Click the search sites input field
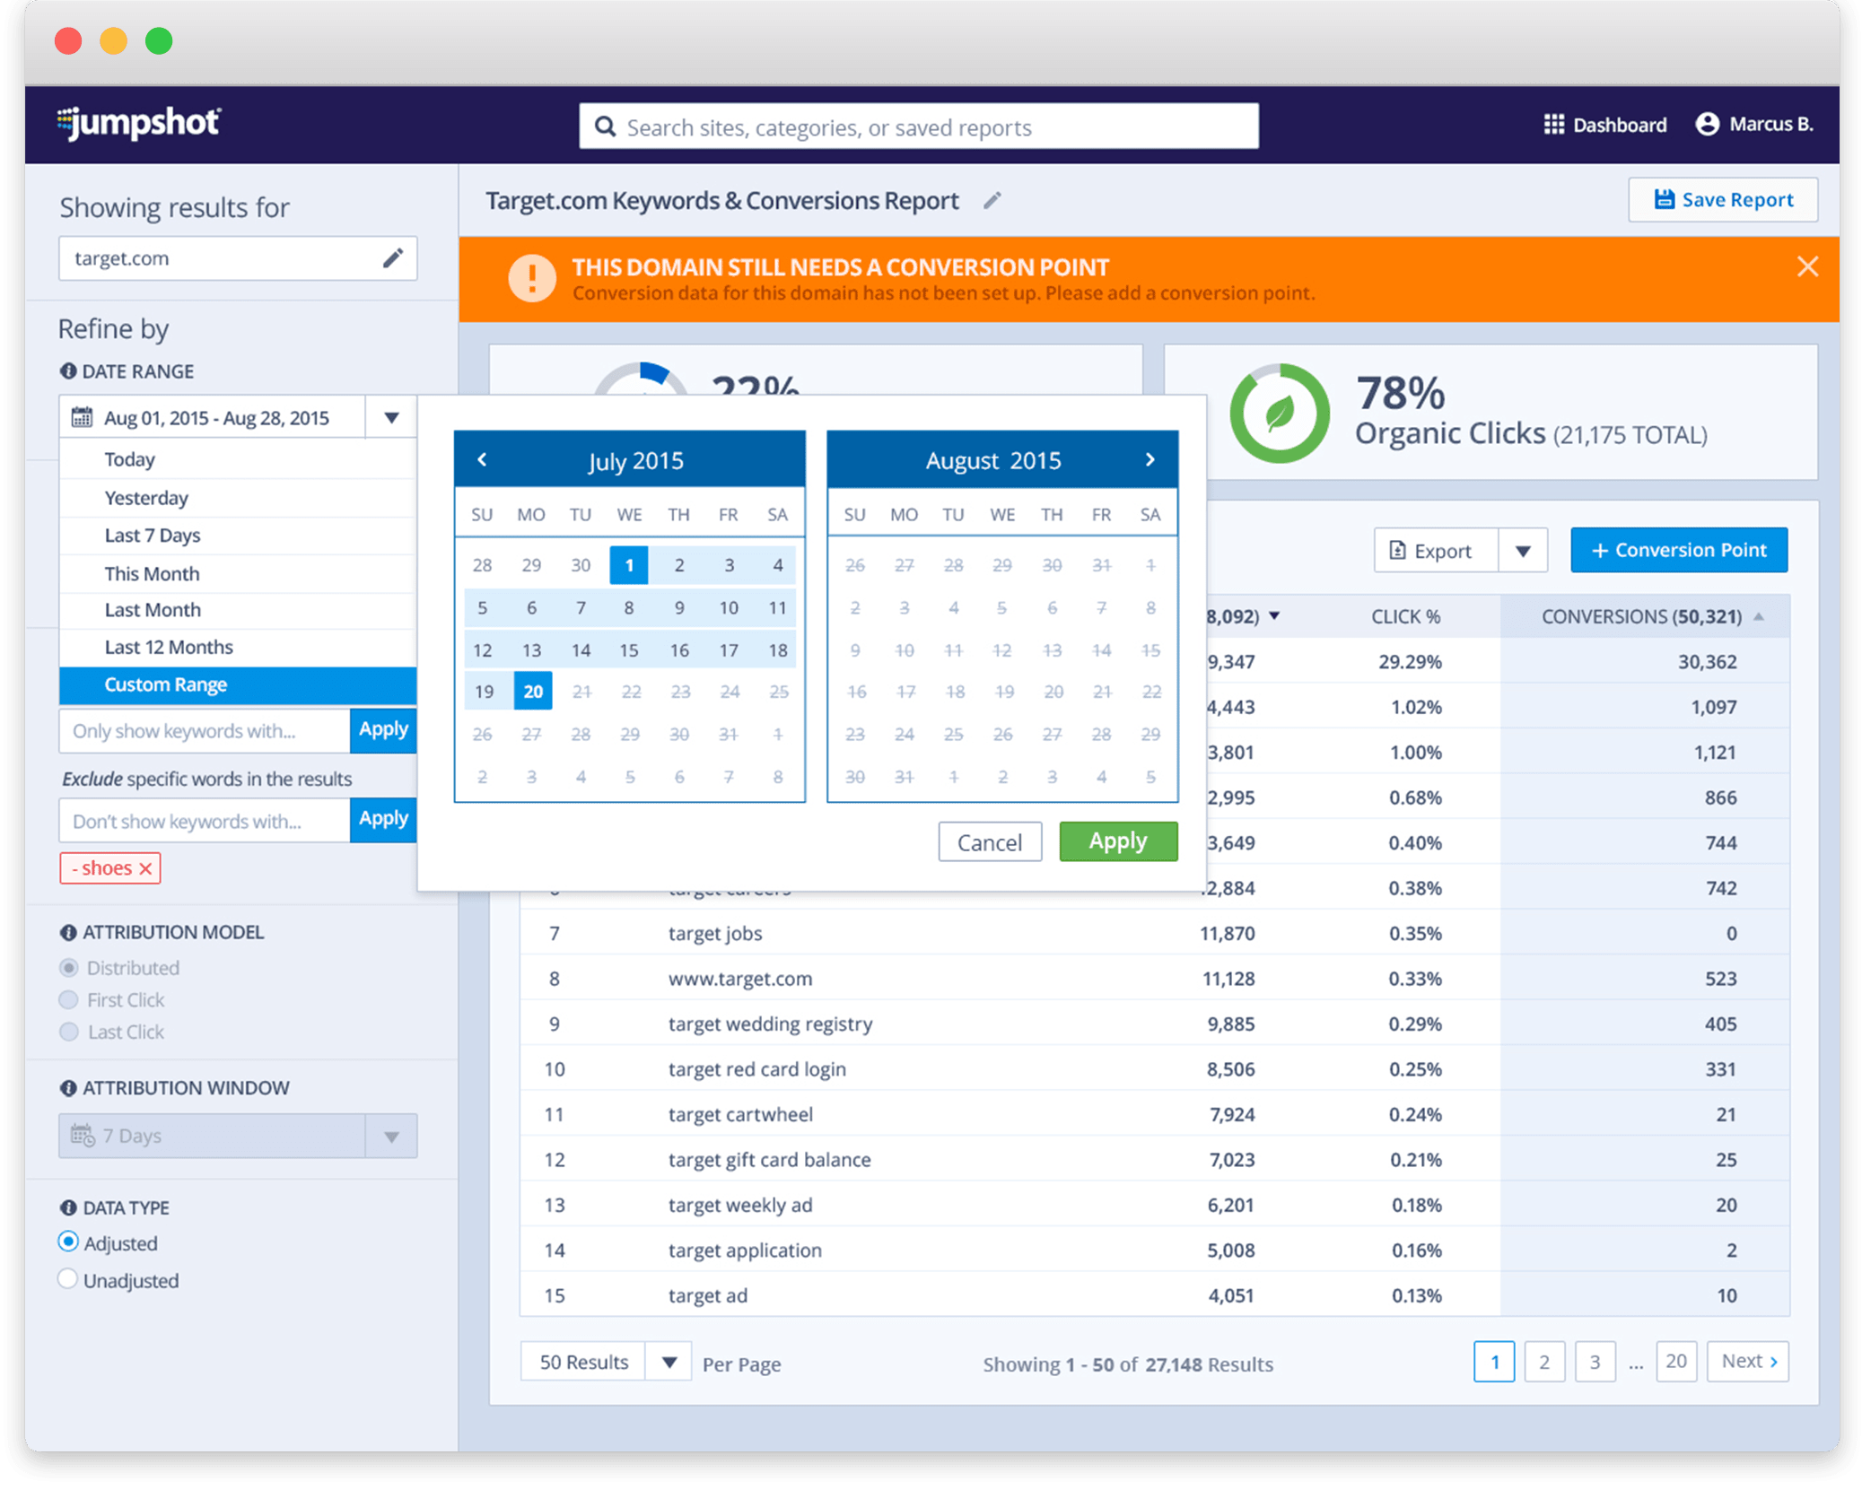The image size is (1862, 1490). pyautogui.click(x=918, y=127)
